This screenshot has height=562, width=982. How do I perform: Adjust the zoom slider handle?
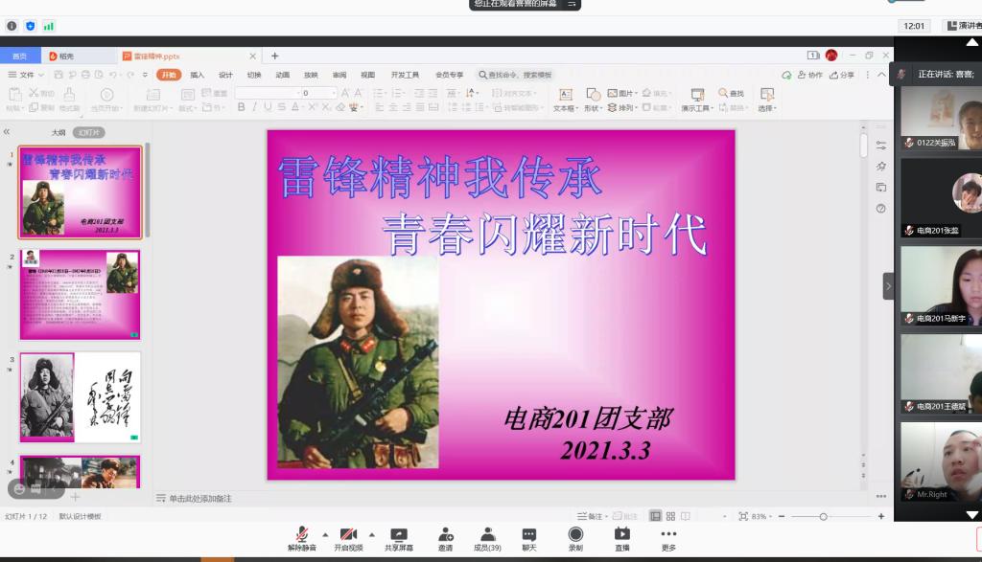pyautogui.click(x=824, y=516)
